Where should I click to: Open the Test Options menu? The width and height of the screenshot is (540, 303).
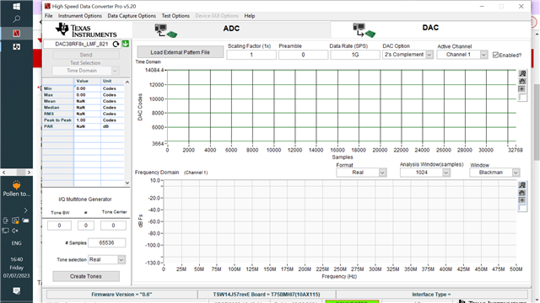[175, 16]
